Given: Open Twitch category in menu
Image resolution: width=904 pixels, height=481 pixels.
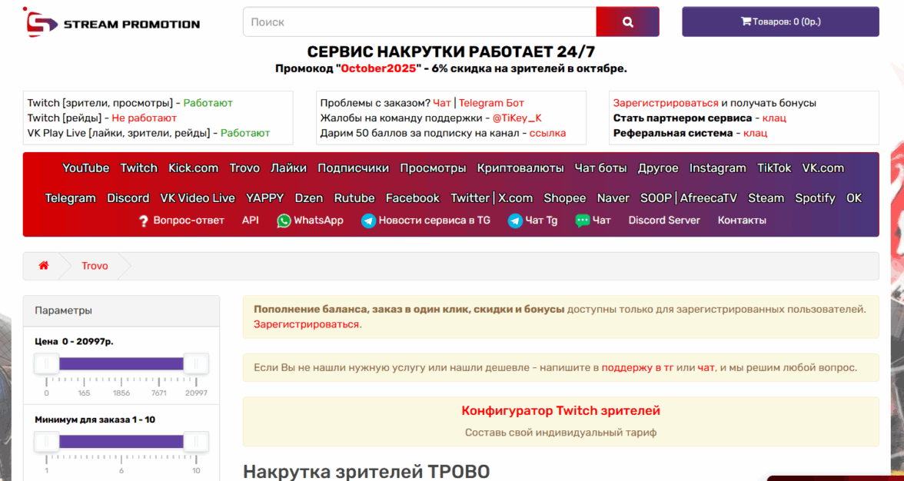Looking at the screenshot, I should pyautogui.click(x=139, y=168).
